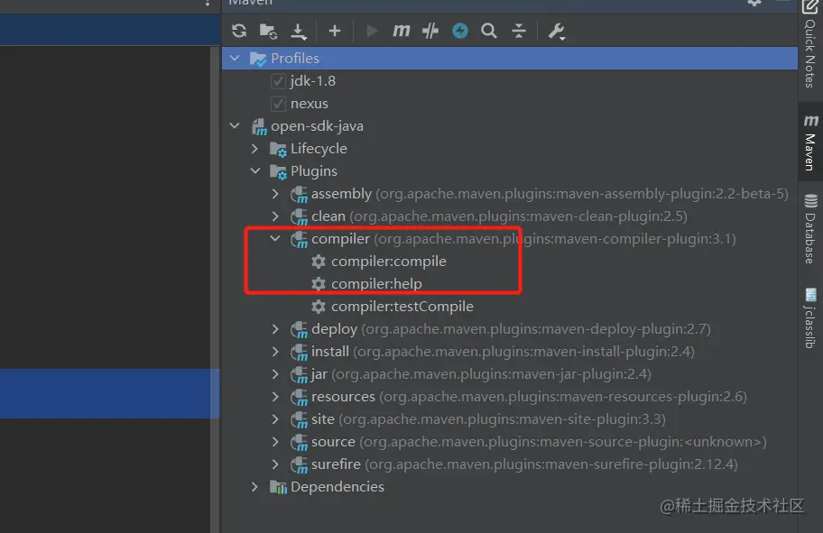Image resolution: width=823 pixels, height=533 pixels.
Task: Click the compiler:compile gear icon
Action: coord(319,262)
